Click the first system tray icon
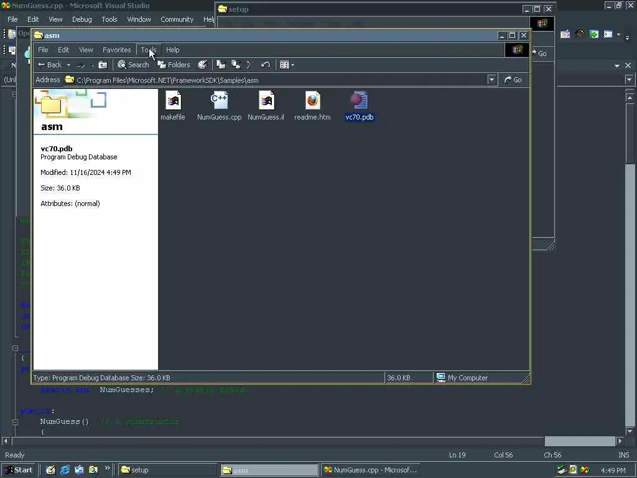The height and width of the screenshot is (478, 637). pyautogui.click(x=562, y=470)
